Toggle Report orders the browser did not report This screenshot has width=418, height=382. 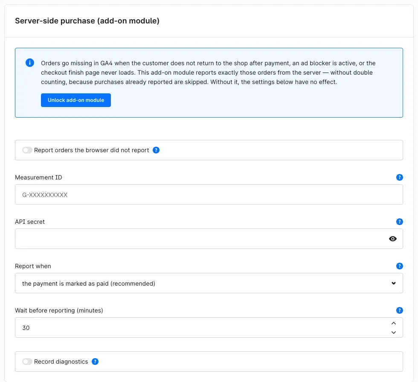pos(27,150)
